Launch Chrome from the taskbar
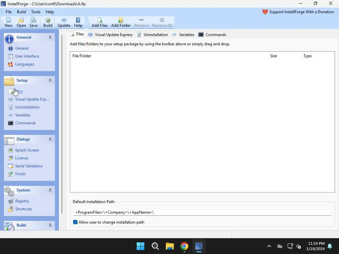 184,246
